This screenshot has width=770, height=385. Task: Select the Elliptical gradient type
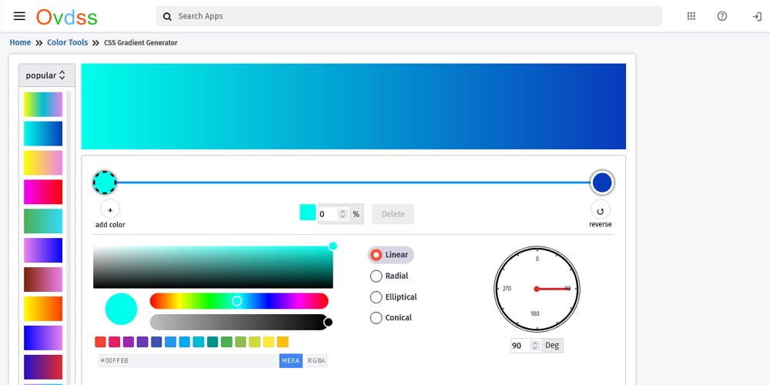coord(393,297)
